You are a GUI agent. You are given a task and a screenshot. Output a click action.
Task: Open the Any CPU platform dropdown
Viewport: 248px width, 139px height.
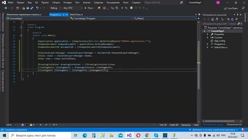(x=72, y=8)
